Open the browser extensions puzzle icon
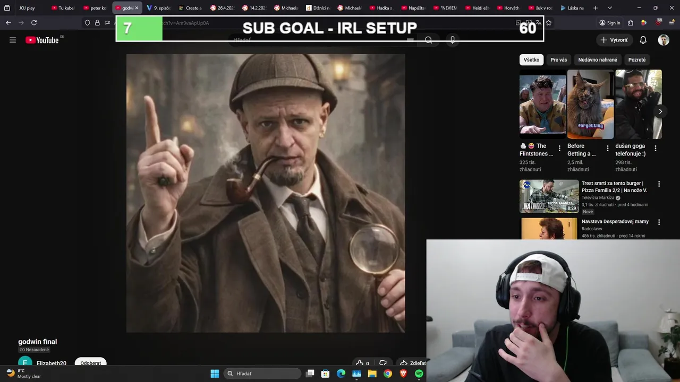Image resolution: width=680 pixels, height=382 pixels. point(631,23)
